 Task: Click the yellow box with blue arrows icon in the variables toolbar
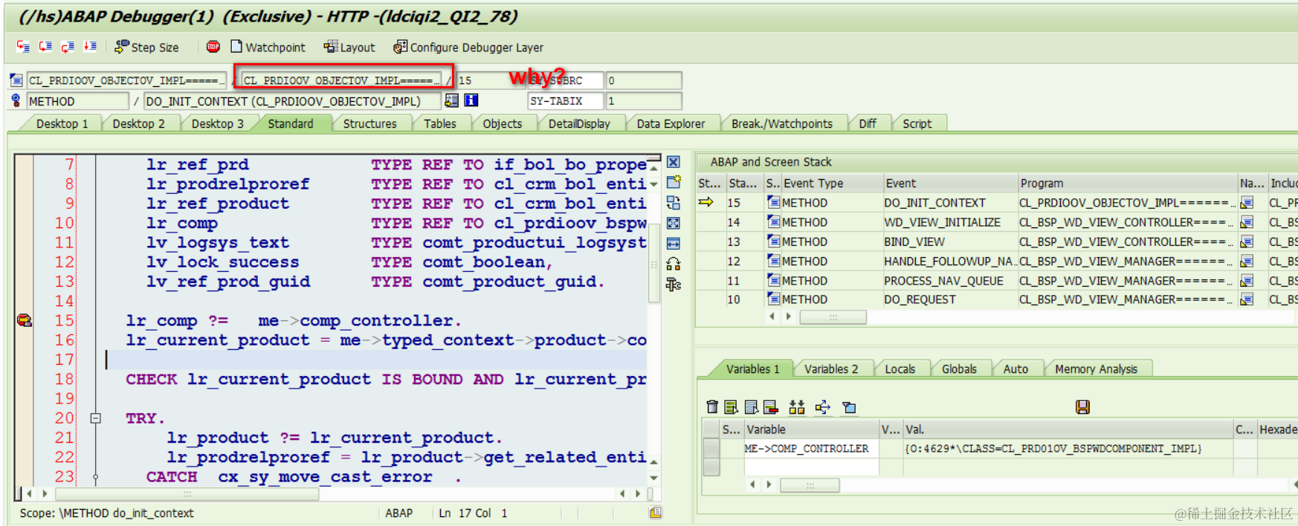822,406
